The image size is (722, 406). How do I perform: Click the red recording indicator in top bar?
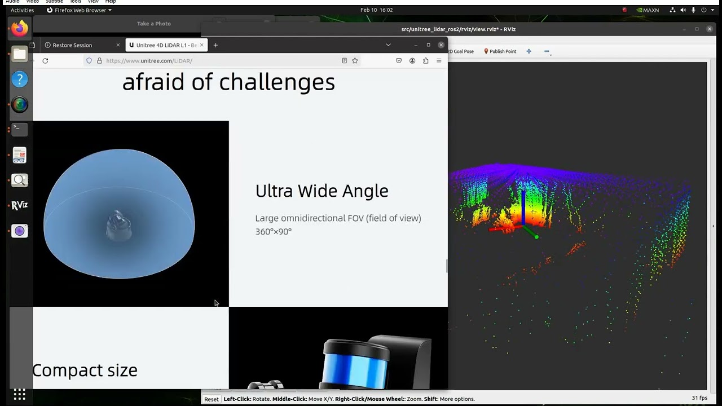tap(624, 10)
